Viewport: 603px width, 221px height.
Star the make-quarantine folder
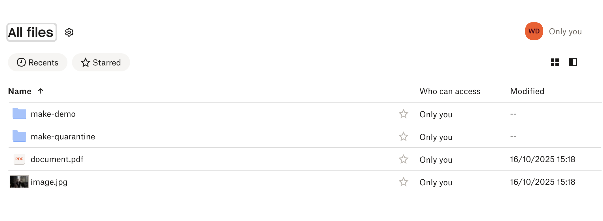click(x=403, y=137)
